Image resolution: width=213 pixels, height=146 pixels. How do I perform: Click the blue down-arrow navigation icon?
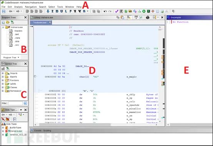[x=48, y=11]
